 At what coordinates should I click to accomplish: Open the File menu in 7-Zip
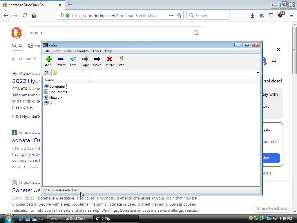coord(47,51)
